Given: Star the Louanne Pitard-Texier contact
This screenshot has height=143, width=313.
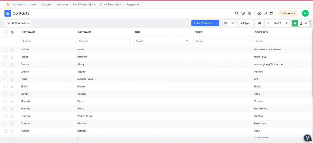Looking at the screenshot, I should (12, 116).
